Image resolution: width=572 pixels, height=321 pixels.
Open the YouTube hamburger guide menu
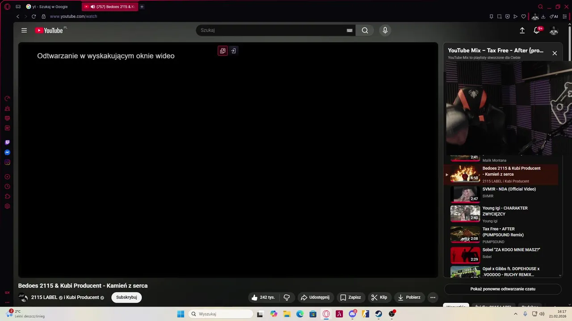(x=24, y=30)
